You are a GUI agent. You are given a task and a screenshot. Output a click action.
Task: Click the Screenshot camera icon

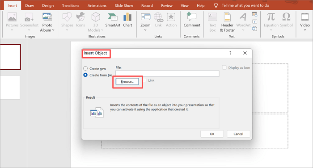tap(29, 17)
